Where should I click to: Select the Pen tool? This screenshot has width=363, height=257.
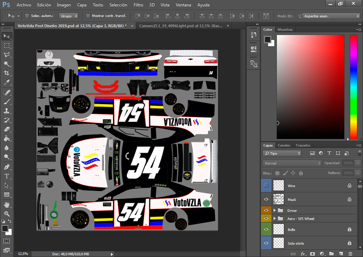point(7,167)
